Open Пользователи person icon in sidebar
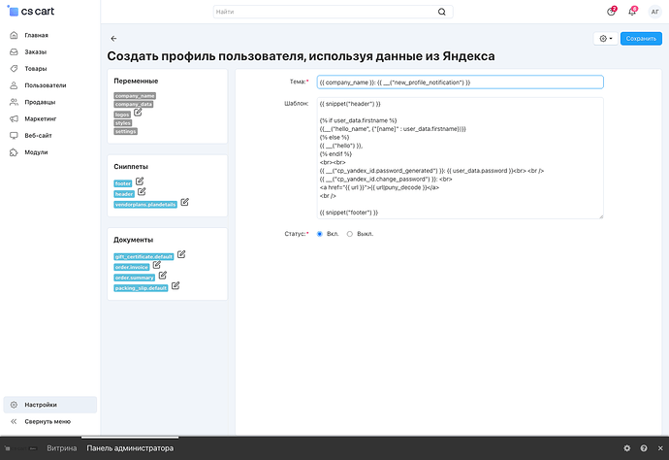Viewport: 669px width, 460px height. pos(14,85)
